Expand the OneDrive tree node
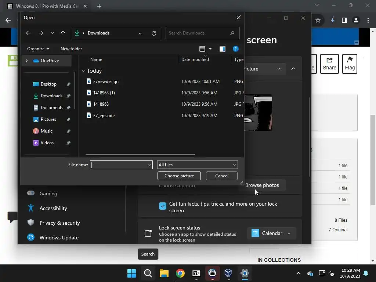The width and height of the screenshot is (376, 282). (x=26, y=61)
